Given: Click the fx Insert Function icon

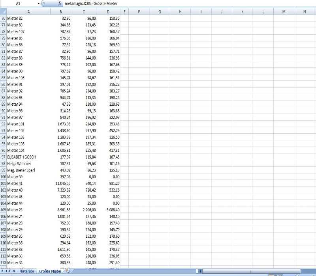Looking at the screenshot, I should 60,4.
